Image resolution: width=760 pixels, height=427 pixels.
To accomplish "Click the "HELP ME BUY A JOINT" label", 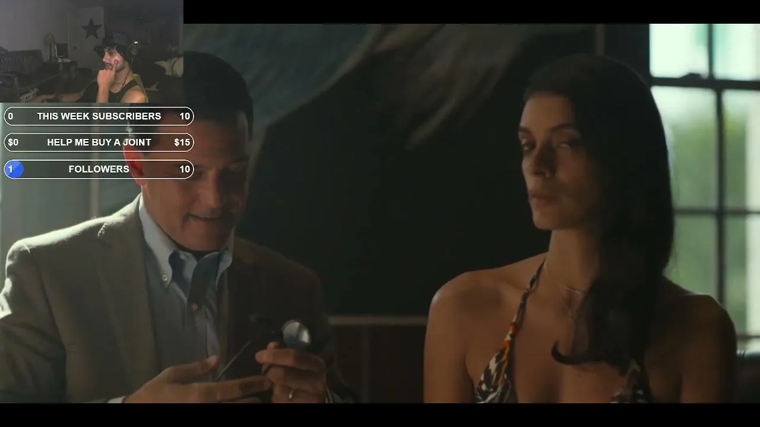I will [99, 142].
